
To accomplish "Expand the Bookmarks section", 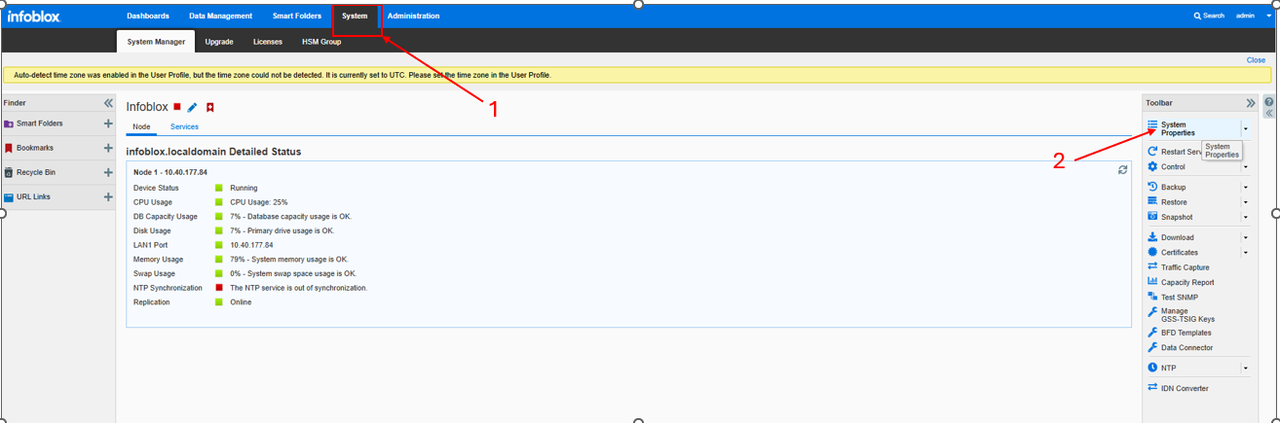I will pos(108,148).
